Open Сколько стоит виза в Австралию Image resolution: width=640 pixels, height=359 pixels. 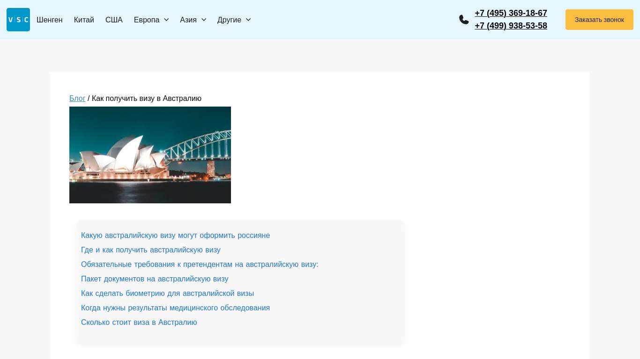pos(139,323)
